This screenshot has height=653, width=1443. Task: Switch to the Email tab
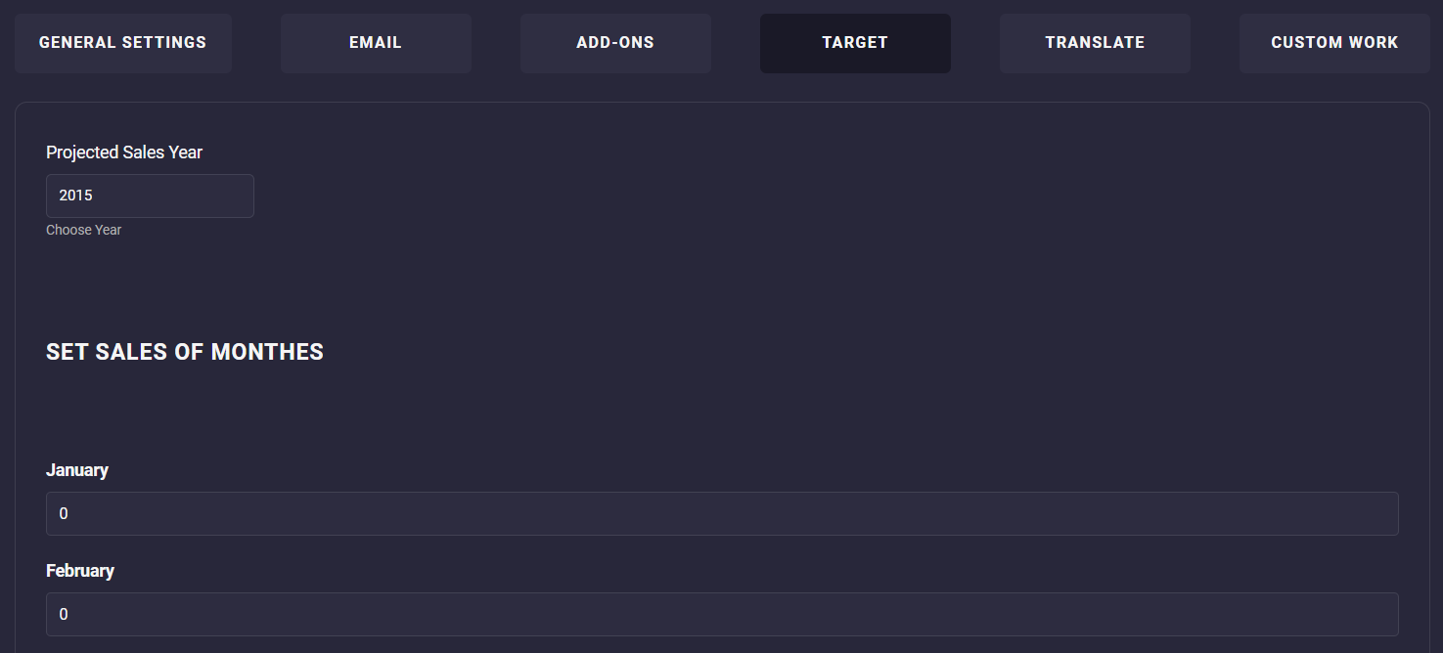pyautogui.click(x=376, y=43)
